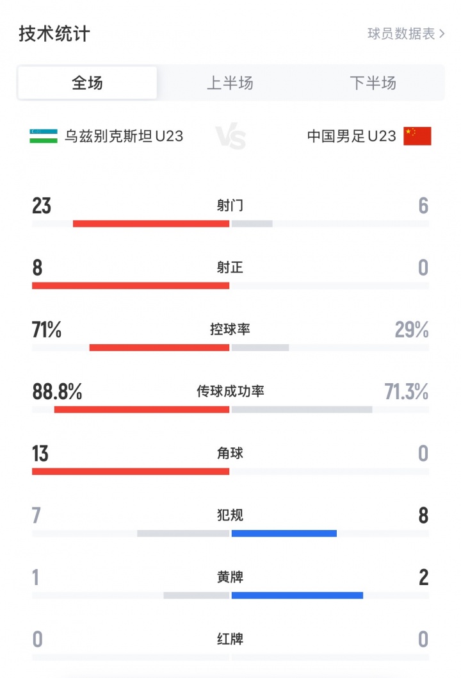
Task: Open the player data table chevron arrow
Action: [442, 34]
